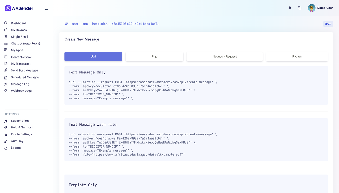View Message Log
Image resolution: width=339 pixels, height=193 pixels.
(x=20, y=84)
